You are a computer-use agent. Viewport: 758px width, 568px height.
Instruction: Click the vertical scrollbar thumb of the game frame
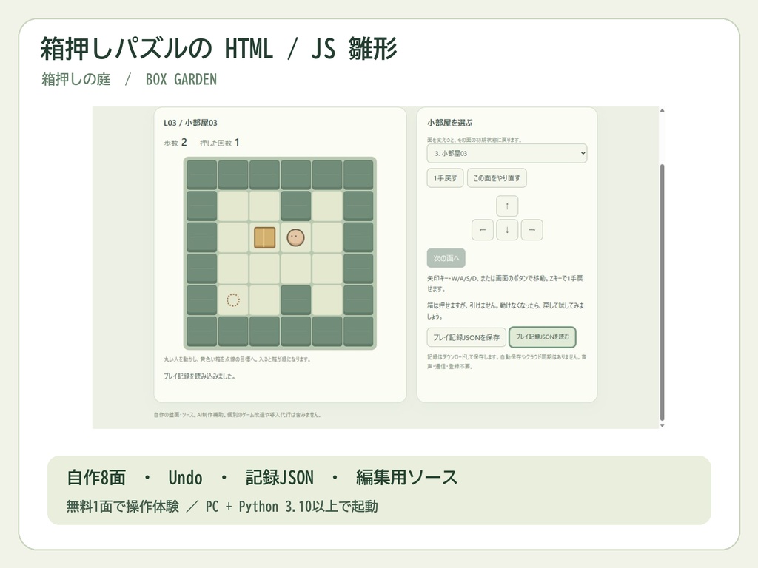(663, 292)
